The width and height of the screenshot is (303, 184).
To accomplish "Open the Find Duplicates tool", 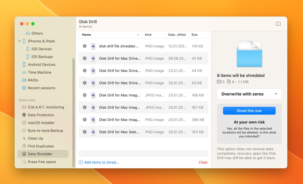I will point(38,146).
